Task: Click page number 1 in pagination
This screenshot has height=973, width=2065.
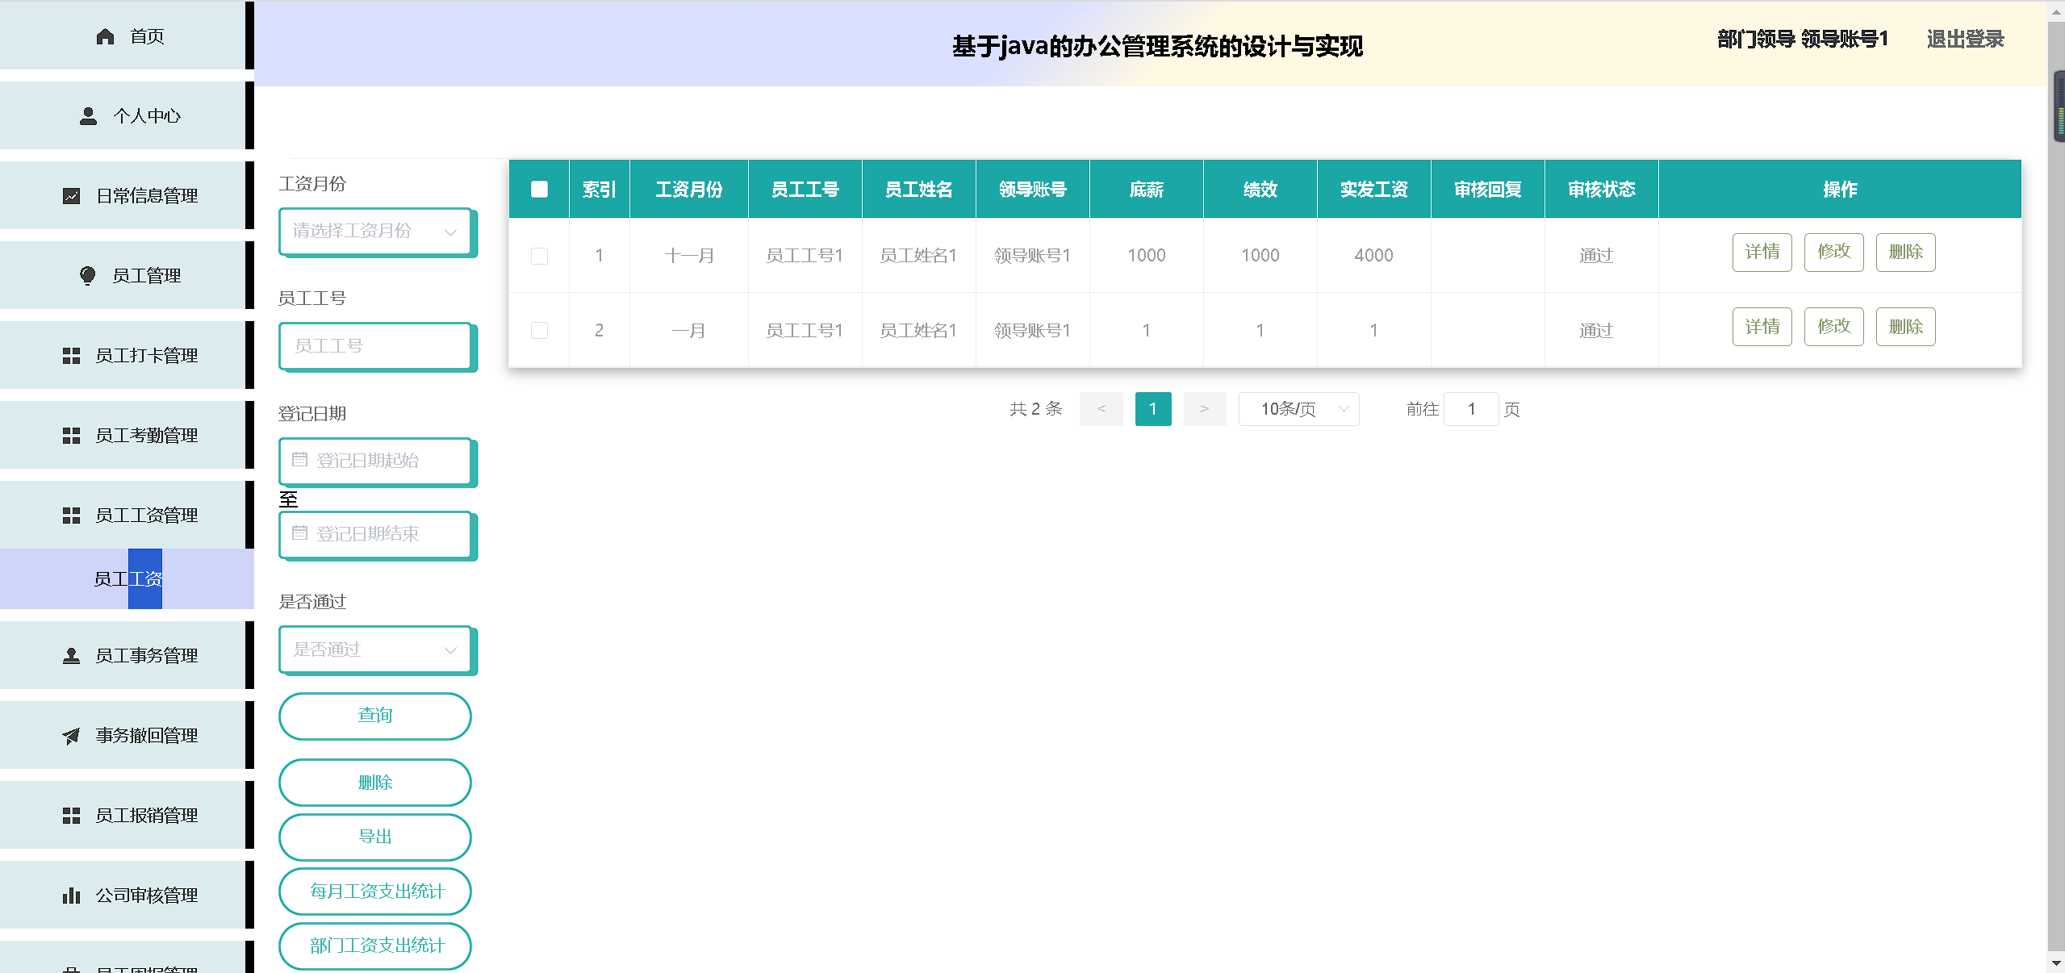Action: (x=1153, y=409)
